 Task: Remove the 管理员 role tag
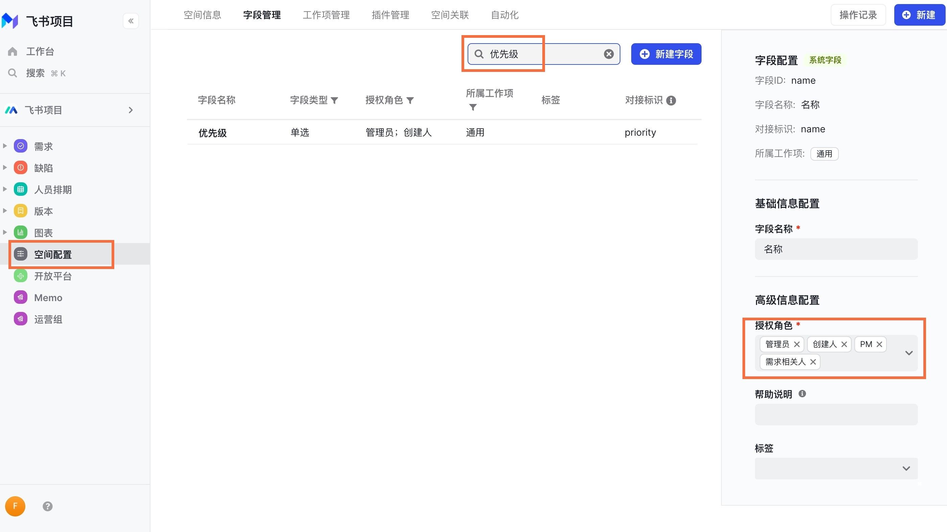(797, 344)
